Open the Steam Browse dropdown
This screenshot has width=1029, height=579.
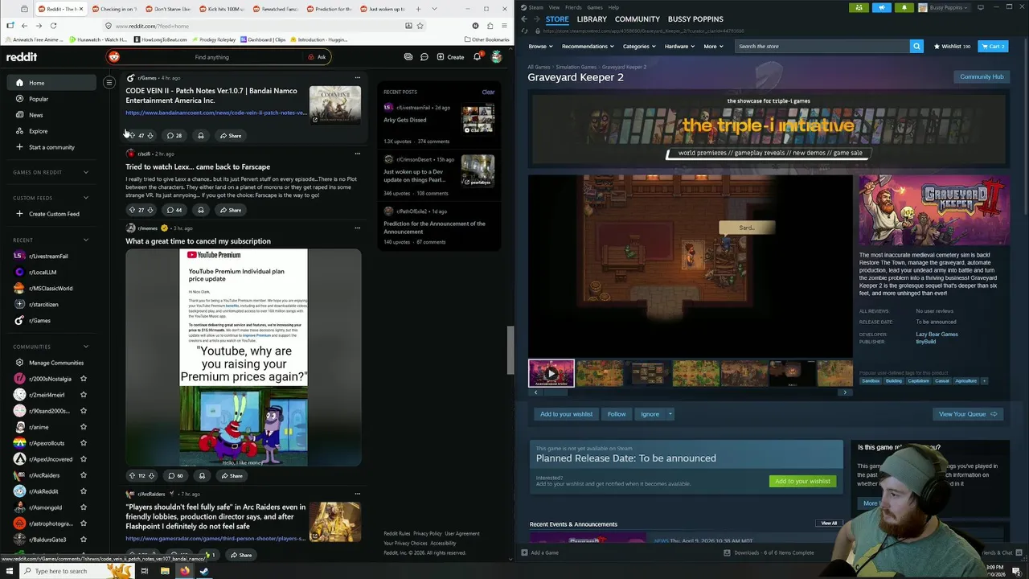(540, 46)
